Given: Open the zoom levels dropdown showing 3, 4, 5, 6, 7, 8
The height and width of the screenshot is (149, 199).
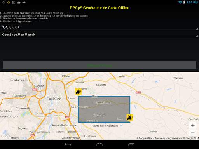Looking at the screenshot, I should tap(99, 27).
